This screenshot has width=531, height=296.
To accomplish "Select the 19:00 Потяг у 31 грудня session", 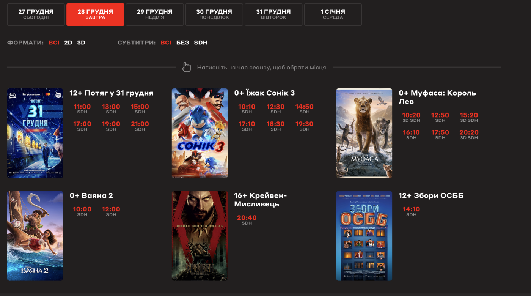I will point(111,126).
